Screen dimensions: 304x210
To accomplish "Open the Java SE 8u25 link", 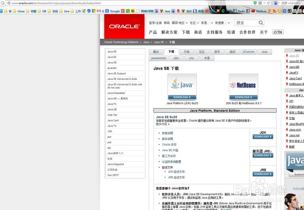I will [167, 117].
